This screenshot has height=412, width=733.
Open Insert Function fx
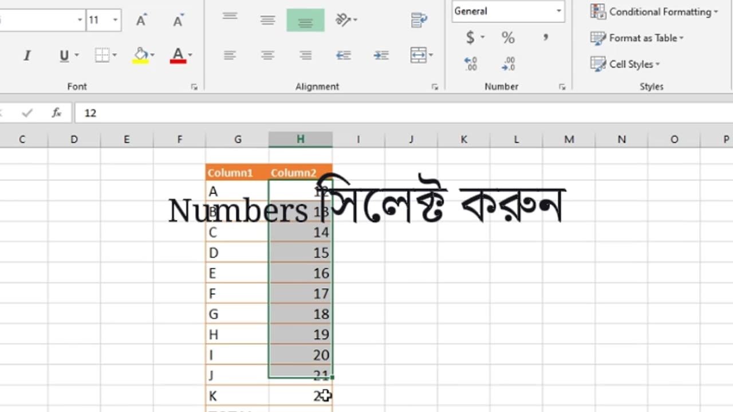[x=57, y=113]
